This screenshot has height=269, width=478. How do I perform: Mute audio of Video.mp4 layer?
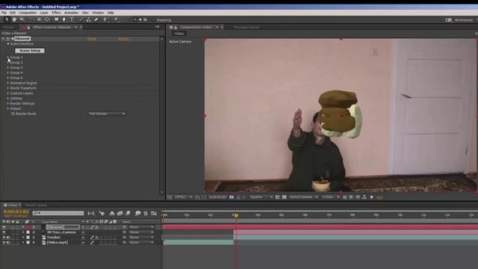8,242
